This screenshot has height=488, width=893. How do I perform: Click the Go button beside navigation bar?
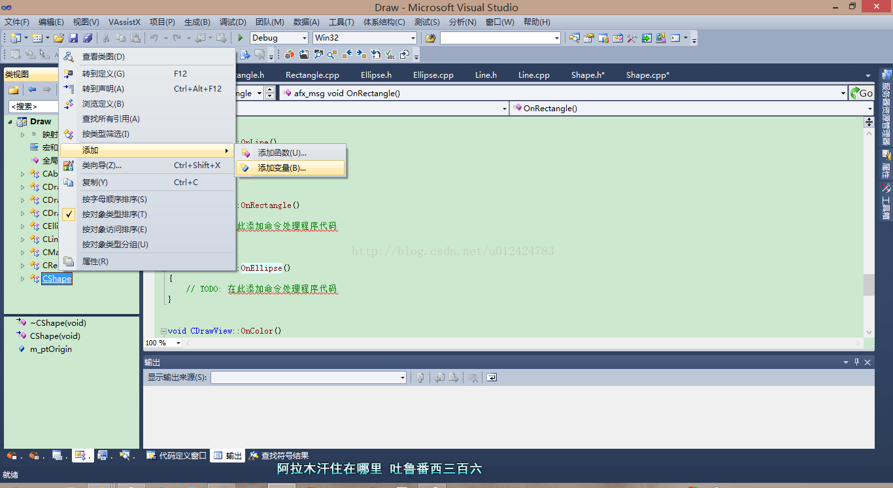tap(862, 93)
